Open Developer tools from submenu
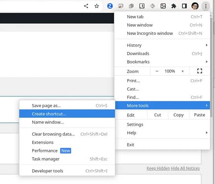 click(67, 171)
